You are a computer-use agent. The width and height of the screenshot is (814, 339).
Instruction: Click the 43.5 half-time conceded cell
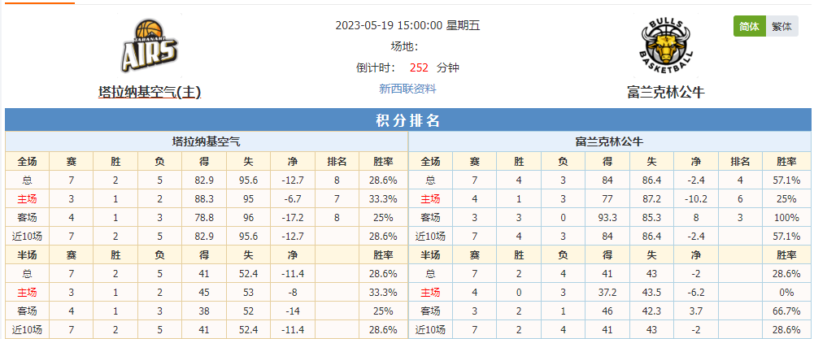(x=651, y=293)
